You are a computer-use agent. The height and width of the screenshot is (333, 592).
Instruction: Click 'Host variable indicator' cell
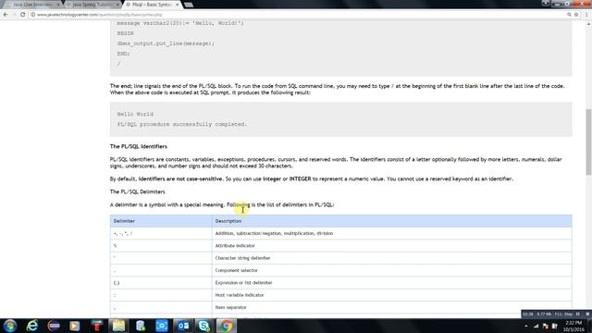[x=392, y=295]
